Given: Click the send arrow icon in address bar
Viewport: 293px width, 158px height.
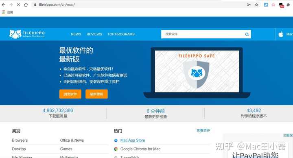Looking at the screenshot, I should (x=249, y=4).
